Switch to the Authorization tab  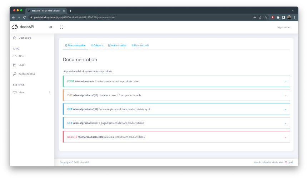(117, 45)
